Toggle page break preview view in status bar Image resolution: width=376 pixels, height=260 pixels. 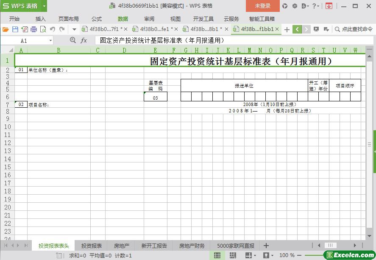(x=233, y=255)
